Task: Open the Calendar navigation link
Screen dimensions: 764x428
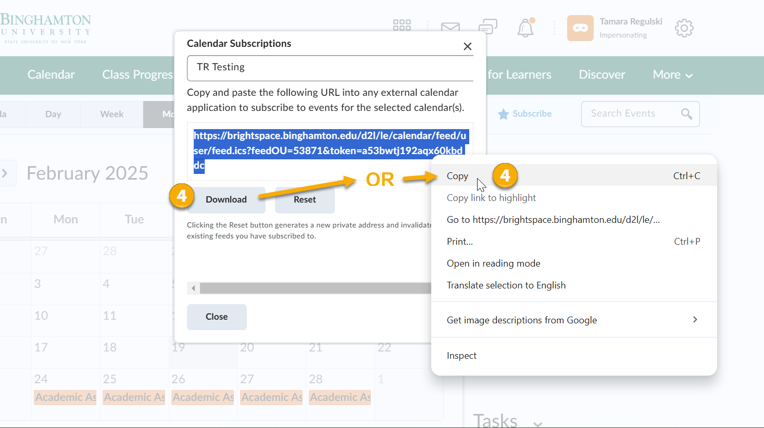Action: [x=51, y=74]
